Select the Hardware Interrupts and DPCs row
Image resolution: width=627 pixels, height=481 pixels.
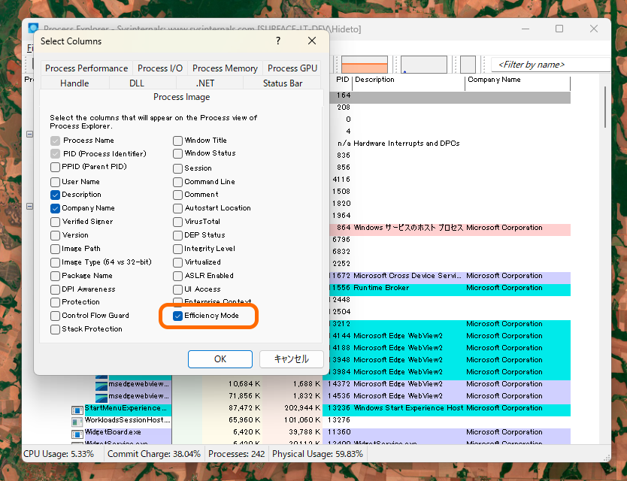pos(450,144)
